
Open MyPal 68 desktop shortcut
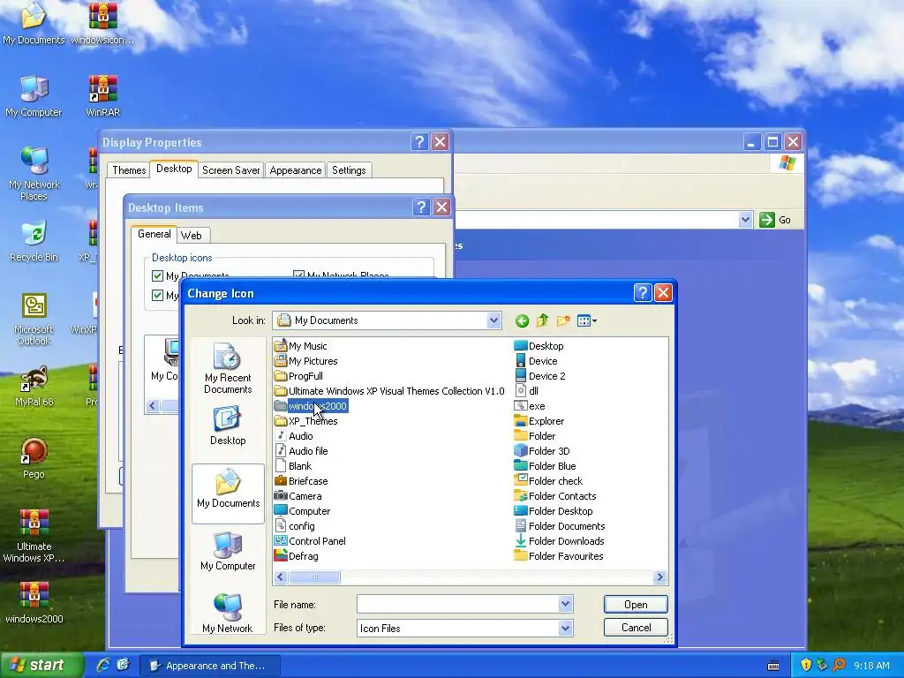point(34,386)
